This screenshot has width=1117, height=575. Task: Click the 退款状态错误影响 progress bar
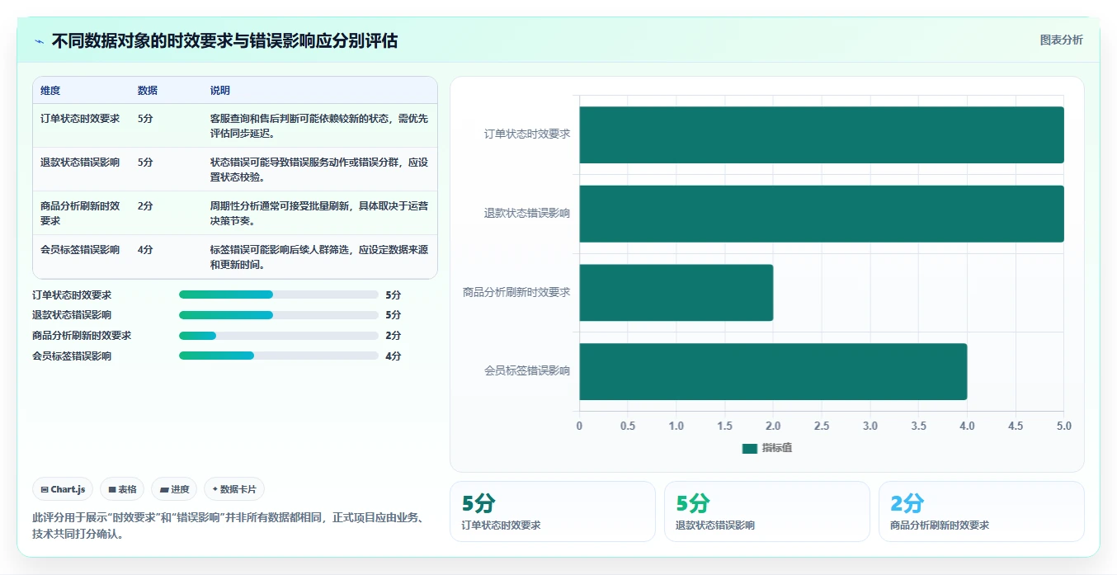pyautogui.click(x=279, y=315)
